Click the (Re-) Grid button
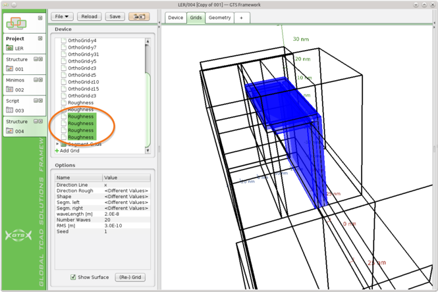This screenshot has height=292, width=438. pos(130,277)
